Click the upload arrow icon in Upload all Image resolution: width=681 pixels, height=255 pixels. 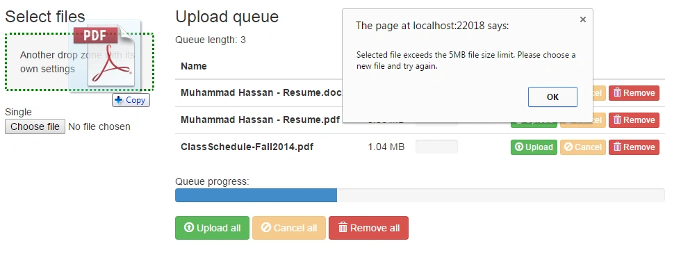pyautogui.click(x=189, y=228)
